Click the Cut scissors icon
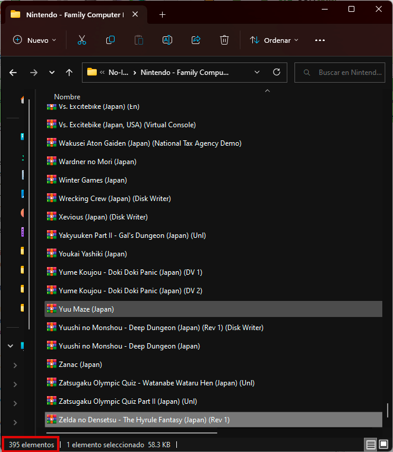 pyautogui.click(x=82, y=40)
